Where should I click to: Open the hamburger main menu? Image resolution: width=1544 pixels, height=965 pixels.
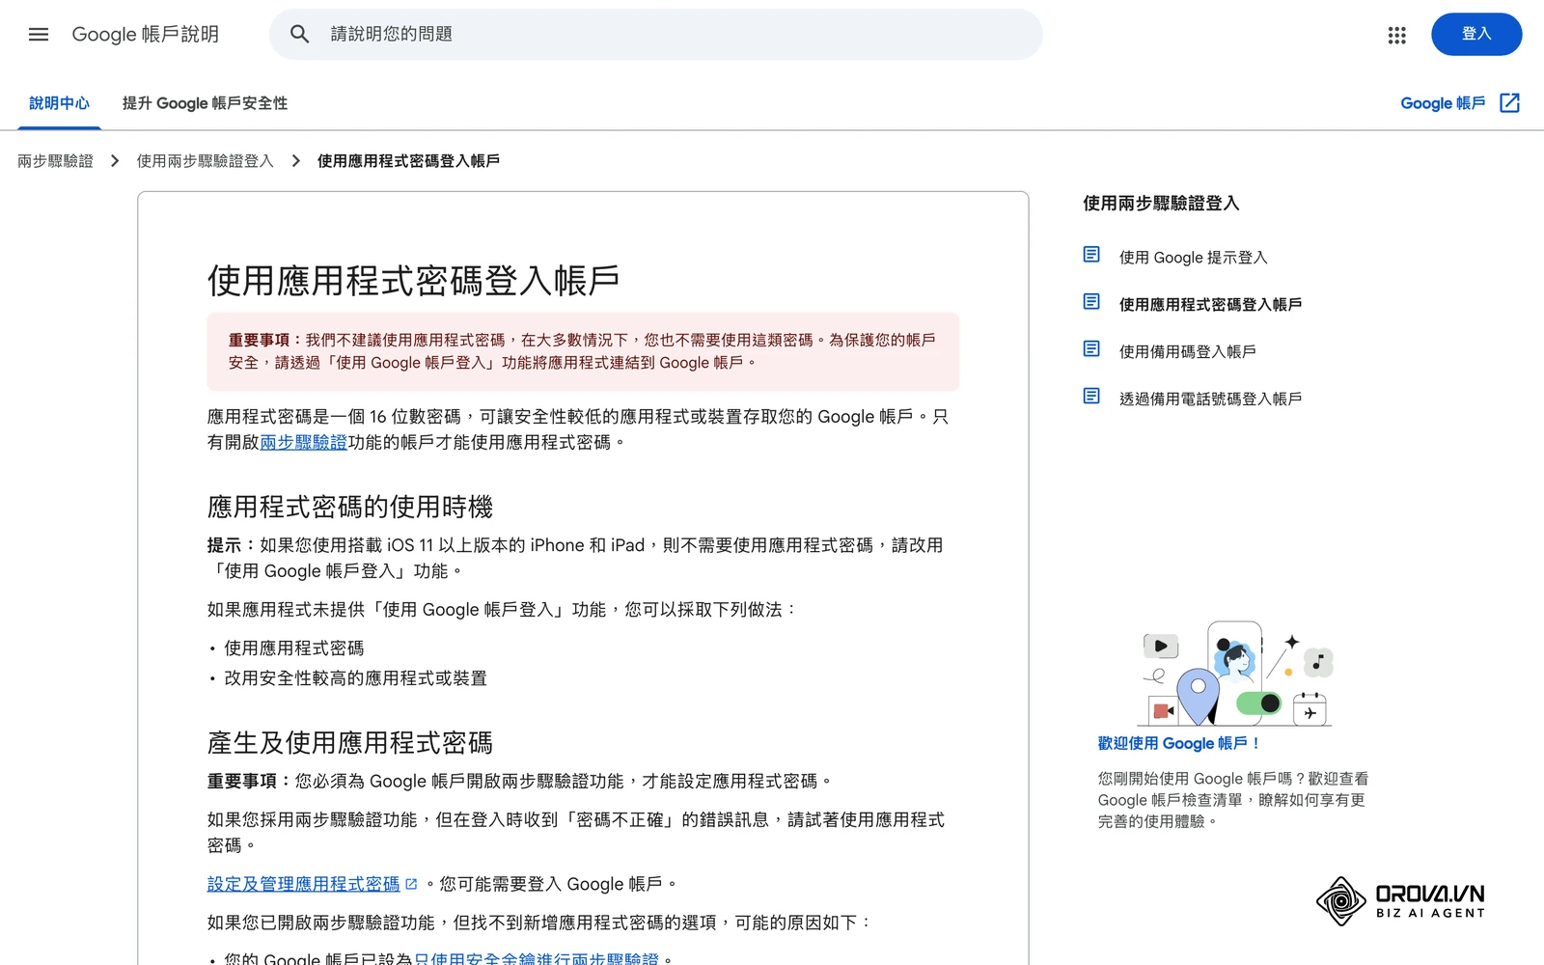click(x=39, y=35)
